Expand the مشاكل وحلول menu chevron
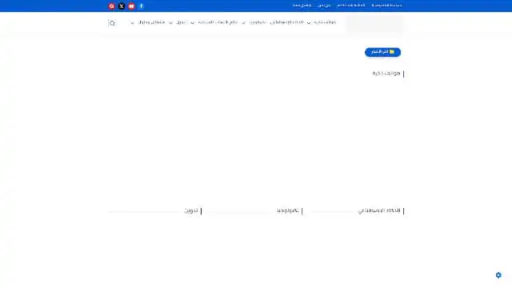The width and height of the screenshot is (512, 288). 132,22
